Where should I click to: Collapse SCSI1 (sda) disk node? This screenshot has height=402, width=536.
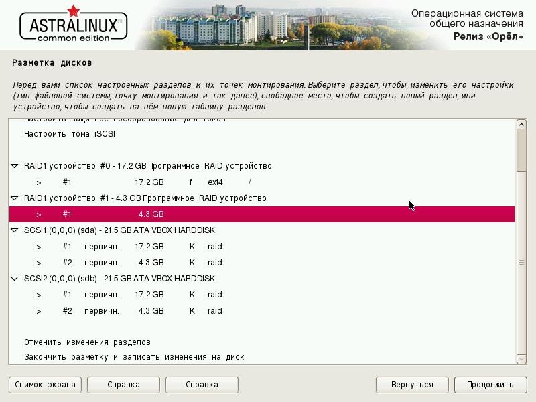pos(15,230)
